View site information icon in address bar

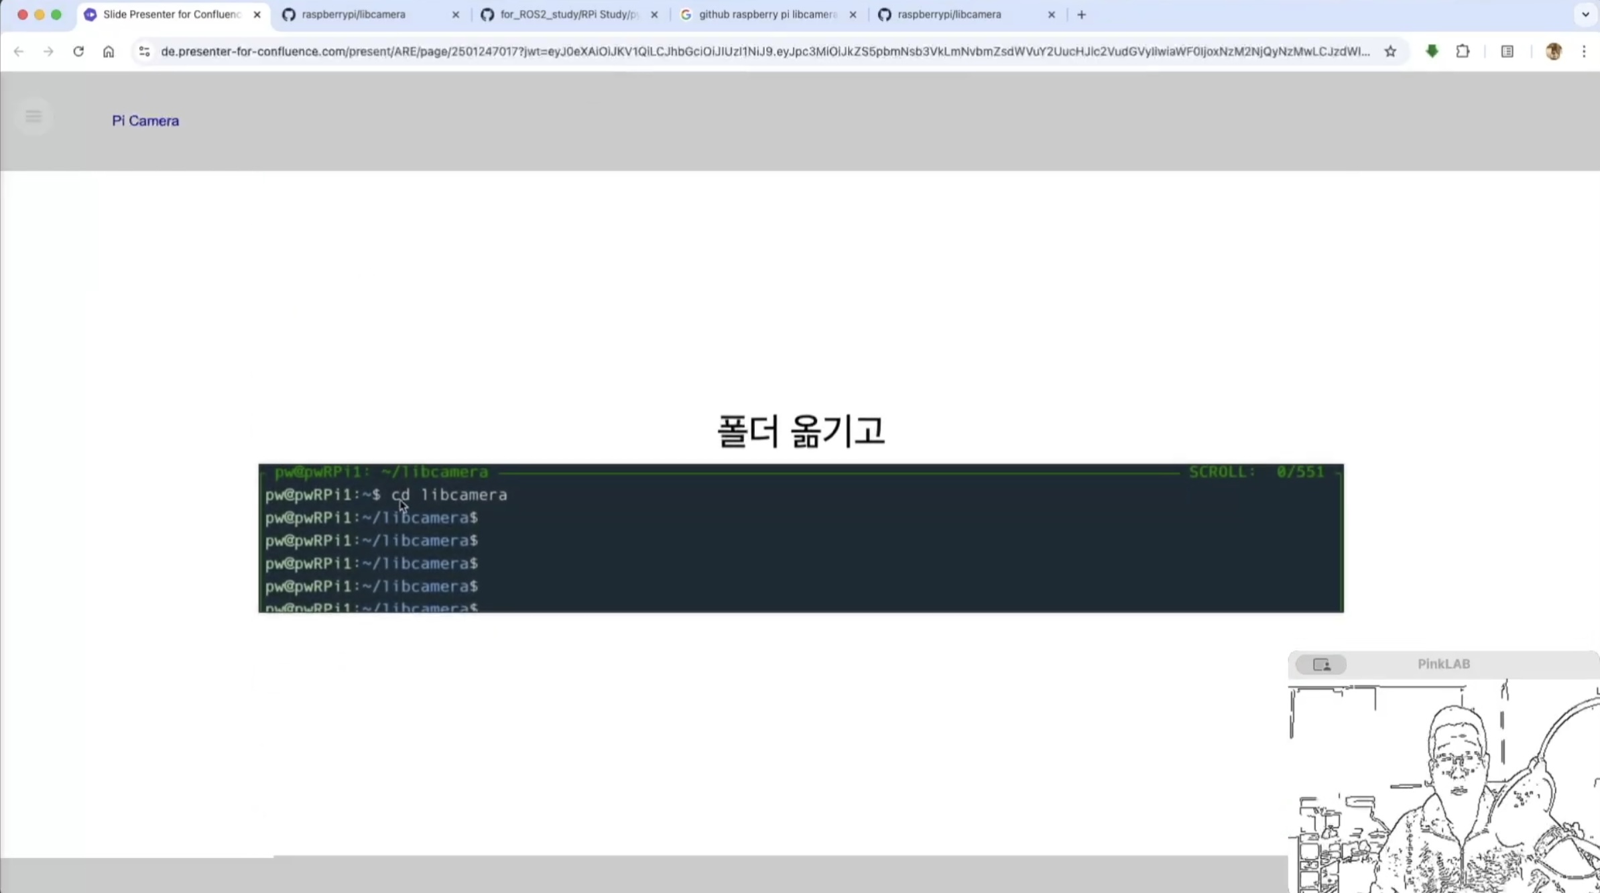(144, 52)
